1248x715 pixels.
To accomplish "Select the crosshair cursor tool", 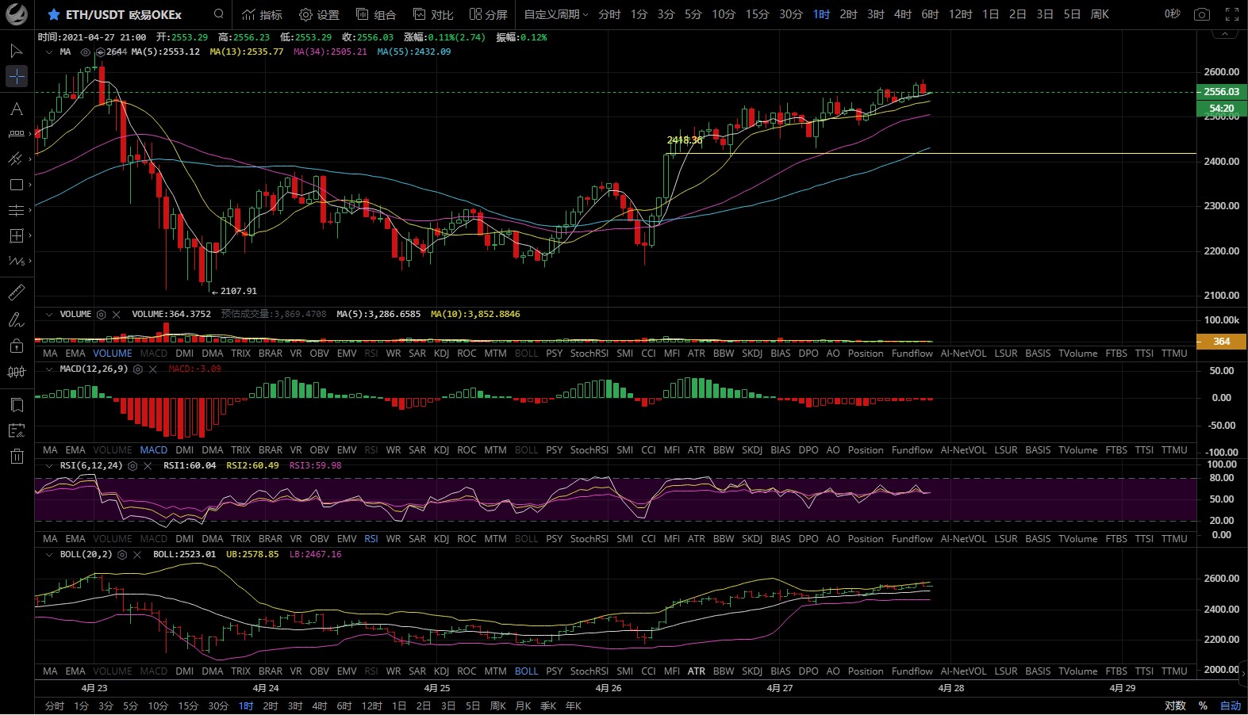I will [16, 76].
